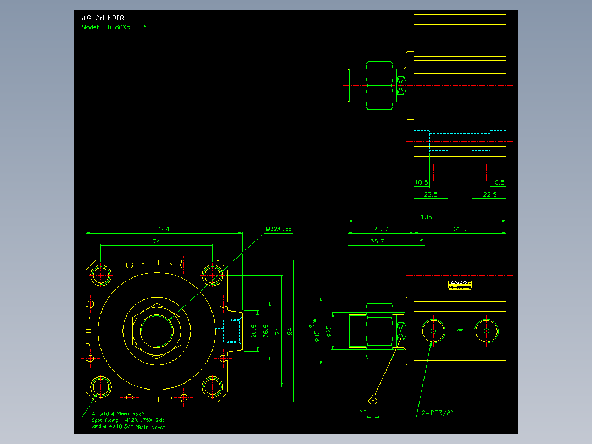Click the 22 wrench-flat dimension
Image resolution: width=592 pixels, height=444 pixels.
pos(363,413)
